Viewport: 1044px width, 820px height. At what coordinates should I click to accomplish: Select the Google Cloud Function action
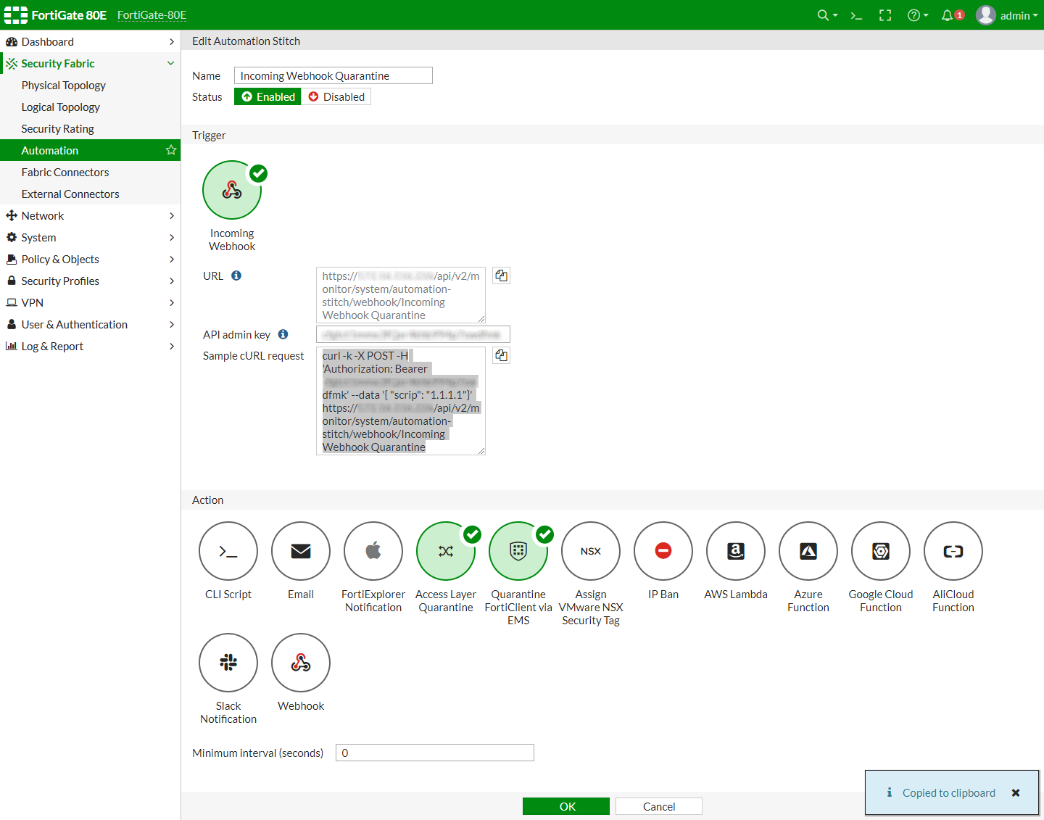pos(881,551)
